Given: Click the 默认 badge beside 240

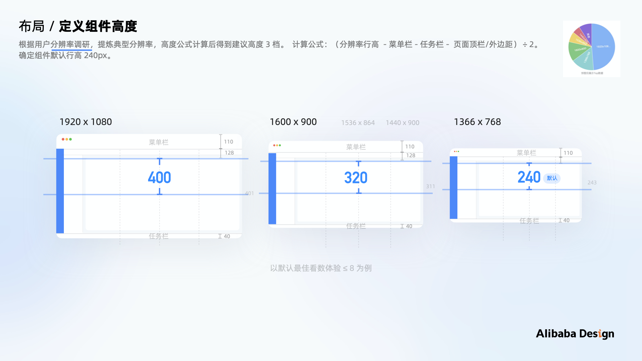Looking at the screenshot, I should 552,178.
